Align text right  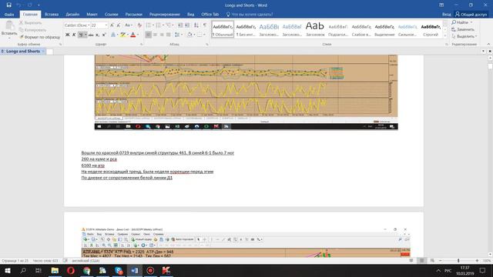(162, 35)
